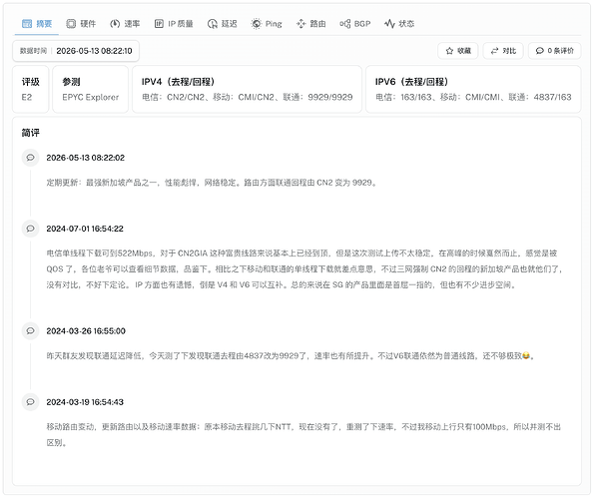The width and height of the screenshot is (593, 499).
Task: Click the review text starting 移动路由变动
Action: pyautogui.click(x=303, y=435)
